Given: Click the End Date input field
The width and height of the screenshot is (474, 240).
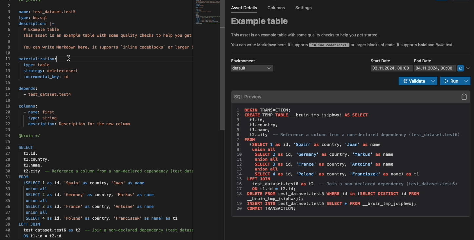Looking at the screenshot, I should pos(435,68).
